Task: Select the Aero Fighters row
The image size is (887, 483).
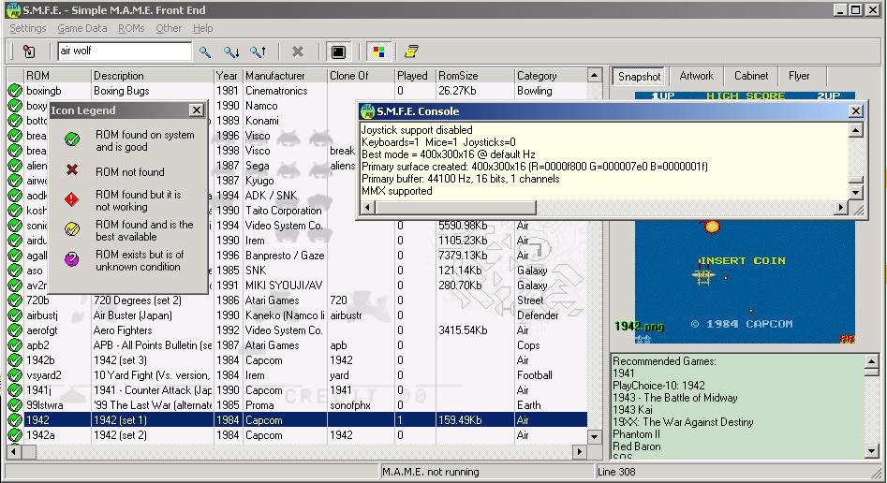Action: [x=296, y=330]
